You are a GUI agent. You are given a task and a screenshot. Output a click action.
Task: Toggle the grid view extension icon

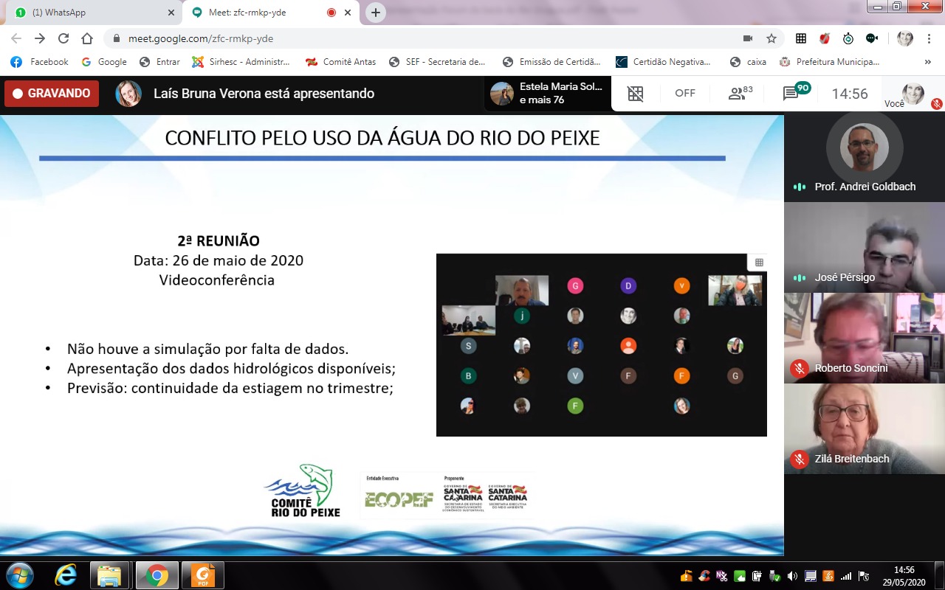(x=635, y=94)
